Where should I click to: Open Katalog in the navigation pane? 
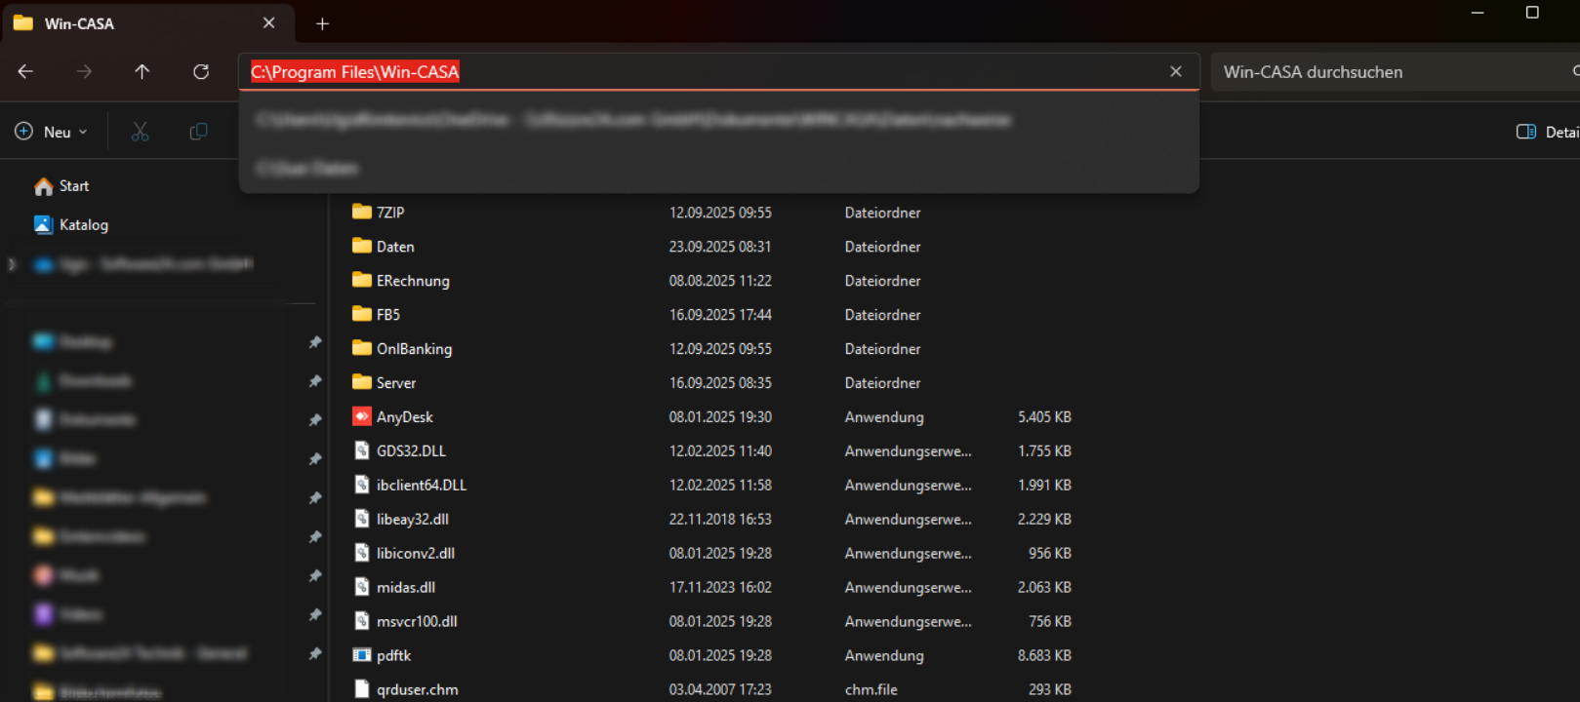click(x=71, y=225)
